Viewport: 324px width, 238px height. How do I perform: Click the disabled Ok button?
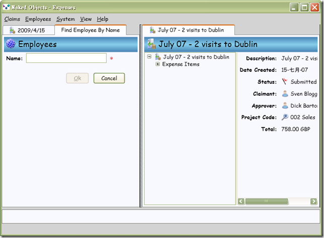(77, 78)
